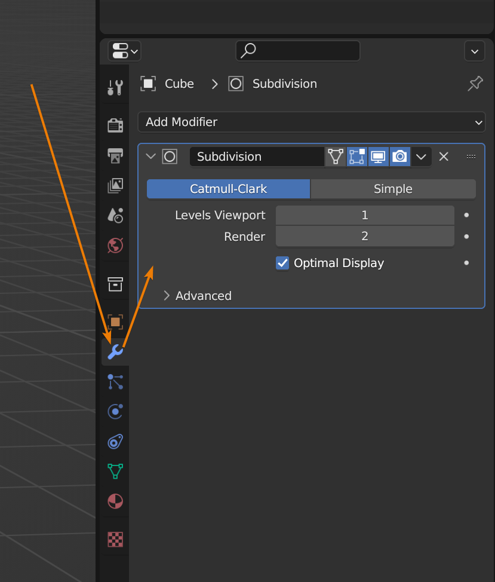The image size is (495, 582).
Task: Choose Catmull-Clark subdivision type
Action: pyautogui.click(x=229, y=189)
